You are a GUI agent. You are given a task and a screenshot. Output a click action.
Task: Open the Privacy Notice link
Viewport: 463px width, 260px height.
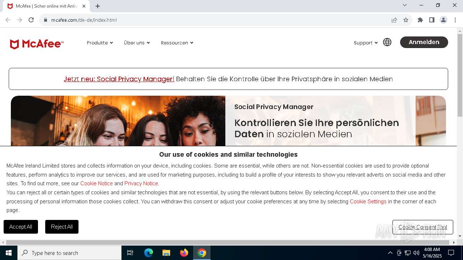[141, 183]
